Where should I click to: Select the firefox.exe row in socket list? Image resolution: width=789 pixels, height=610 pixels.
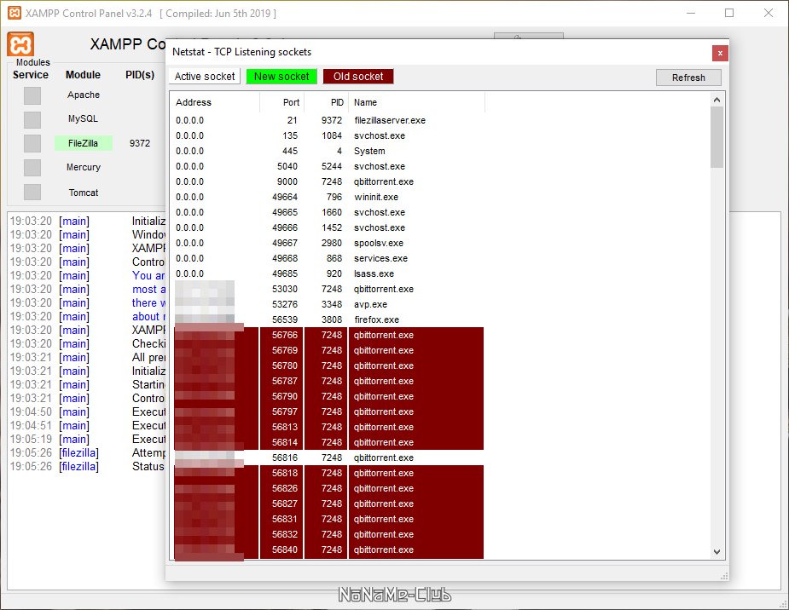[376, 320]
